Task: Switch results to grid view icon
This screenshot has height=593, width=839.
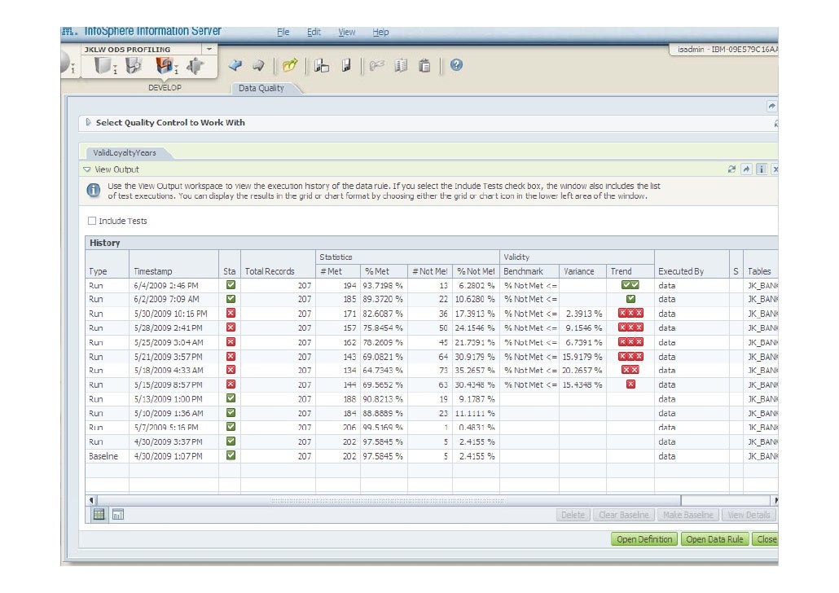Action: coord(99,514)
